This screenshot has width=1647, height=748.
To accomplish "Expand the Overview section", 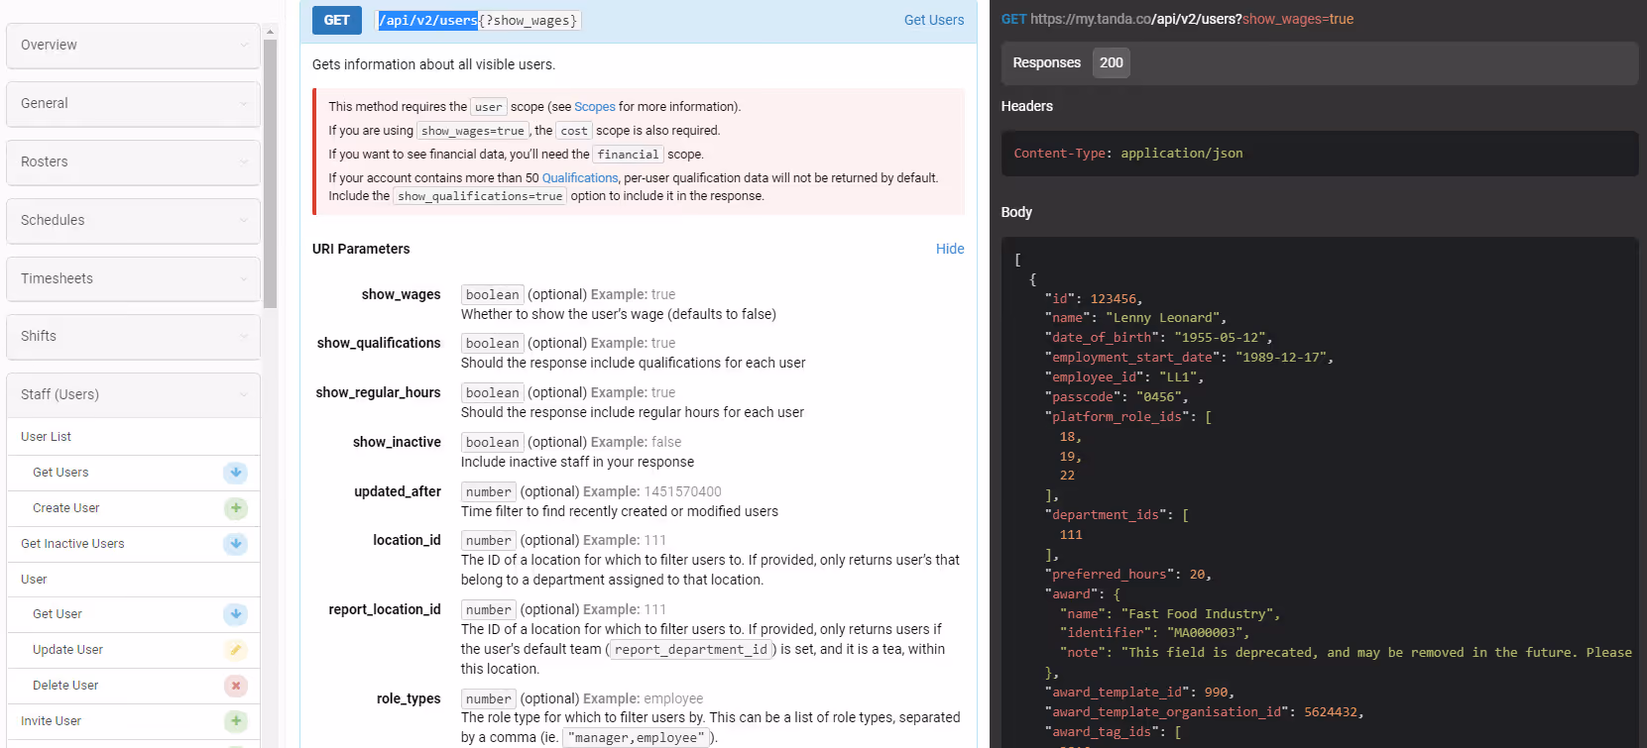I will [x=133, y=46].
